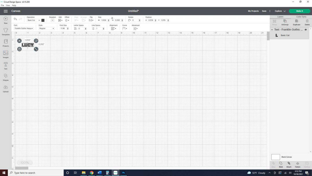
Task: Click the My Projects link
Action: pyautogui.click(x=253, y=11)
